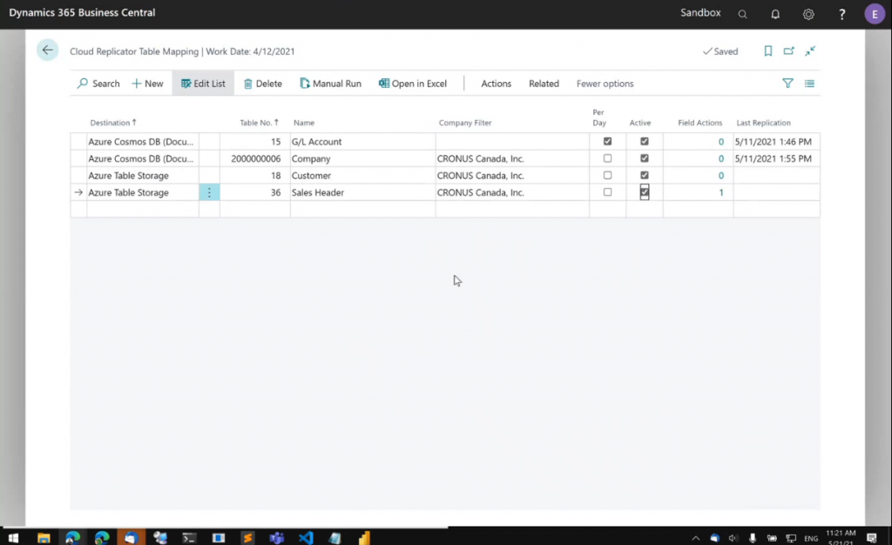Check Per Day for Customer row
Image resolution: width=892 pixels, height=545 pixels.
[608, 175]
